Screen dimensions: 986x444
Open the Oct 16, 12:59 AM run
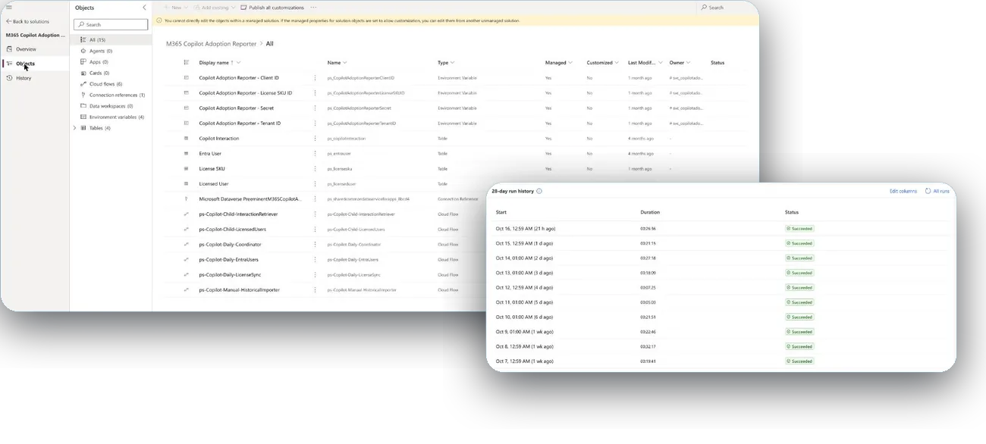click(526, 228)
